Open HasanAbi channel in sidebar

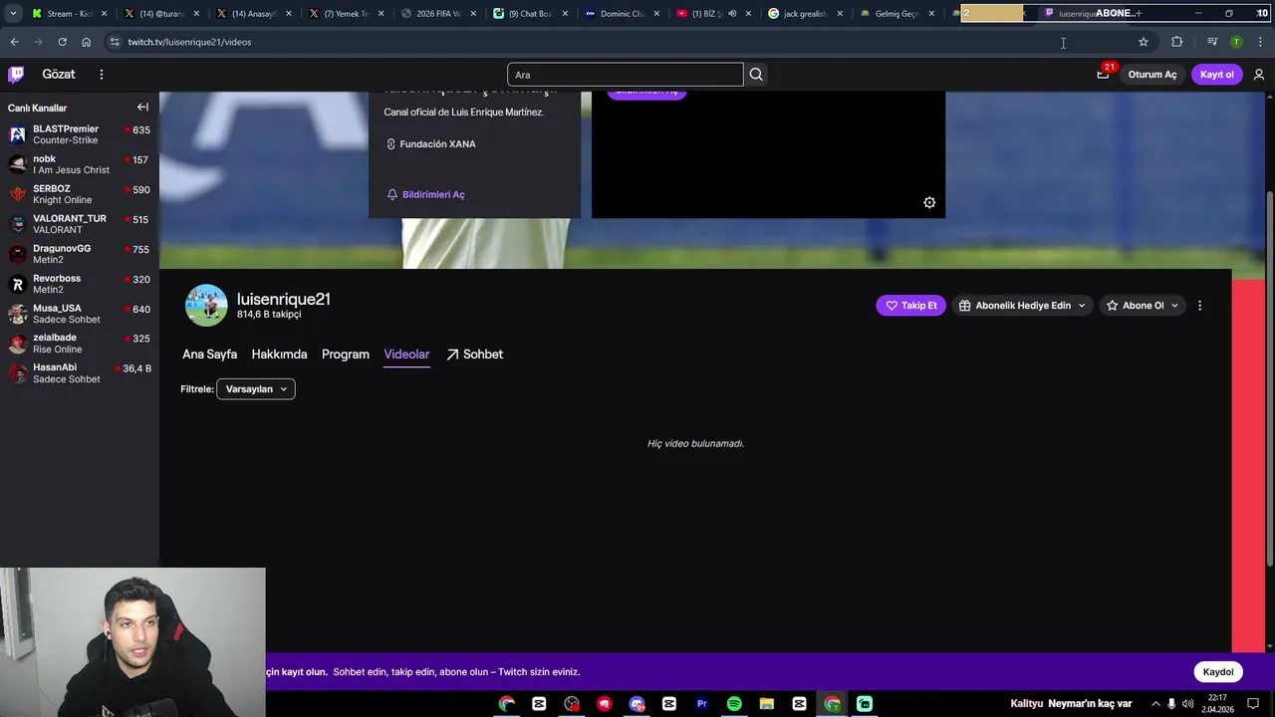point(79,373)
